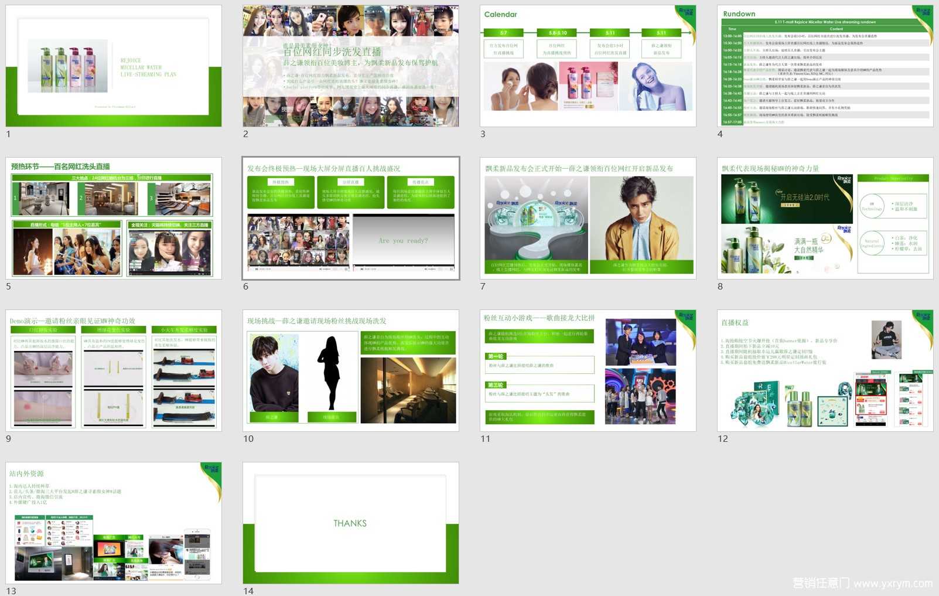
Task: Select slide 12 直播权益 thumbnail
Action: (x=825, y=370)
